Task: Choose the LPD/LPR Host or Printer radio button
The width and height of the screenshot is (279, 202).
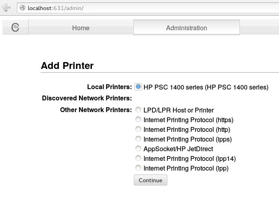Action: pyautogui.click(x=139, y=110)
